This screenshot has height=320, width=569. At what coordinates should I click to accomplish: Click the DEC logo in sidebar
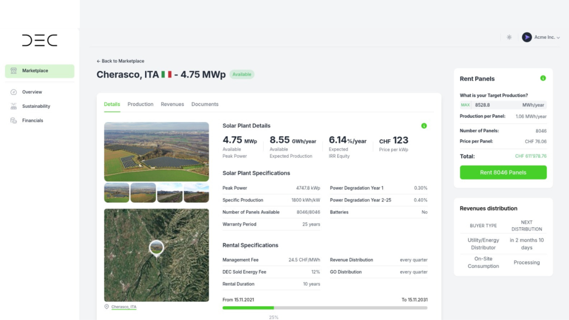point(39,40)
